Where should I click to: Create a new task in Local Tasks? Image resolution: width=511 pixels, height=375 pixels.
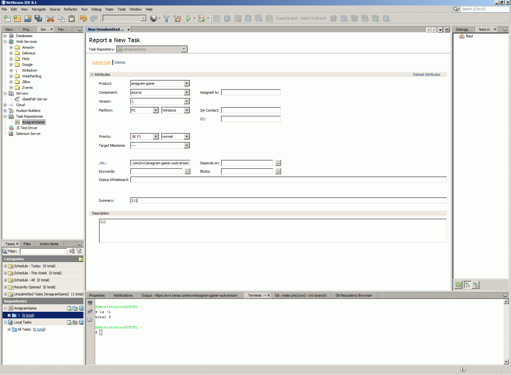pyautogui.click(x=69, y=323)
